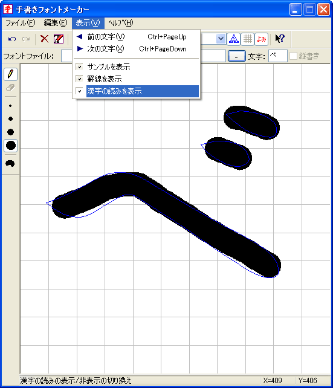The image size is (333, 388).
Task: Click the red よみ reading icon
Action: pyautogui.click(x=261, y=39)
